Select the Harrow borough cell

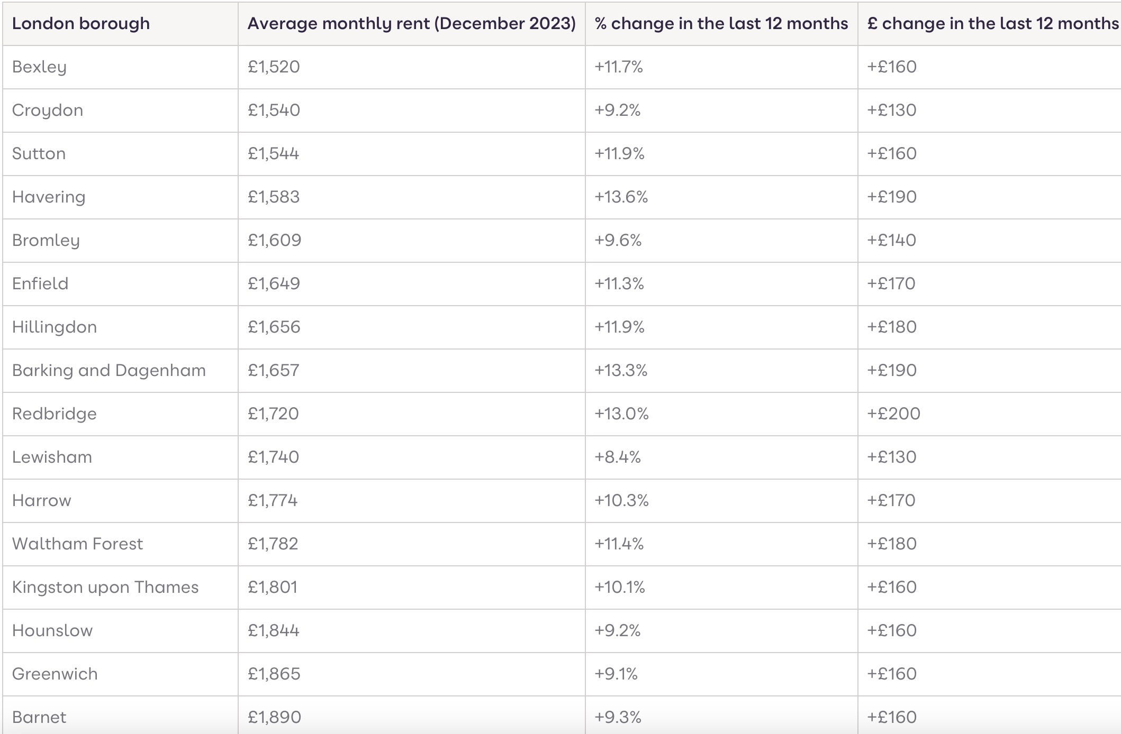tap(42, 501)
